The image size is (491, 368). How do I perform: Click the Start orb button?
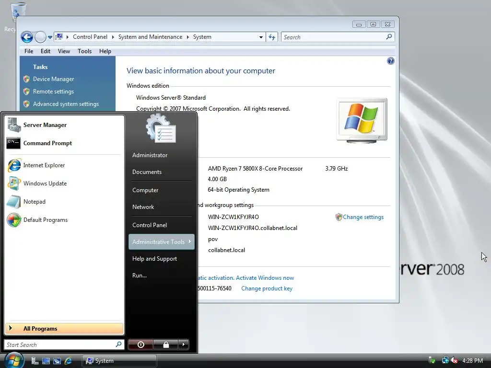click(14, 360)
